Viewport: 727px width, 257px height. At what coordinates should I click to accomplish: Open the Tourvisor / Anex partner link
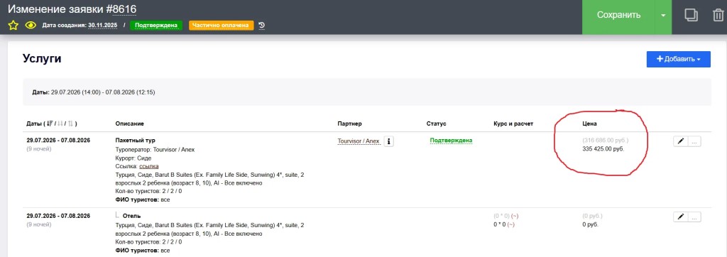click(359, 141)
